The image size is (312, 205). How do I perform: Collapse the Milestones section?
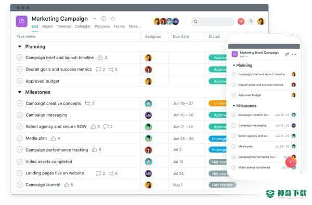click(x=20, y=92)
